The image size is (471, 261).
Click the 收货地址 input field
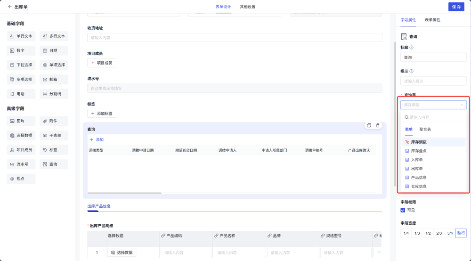(x=235, y=38)
